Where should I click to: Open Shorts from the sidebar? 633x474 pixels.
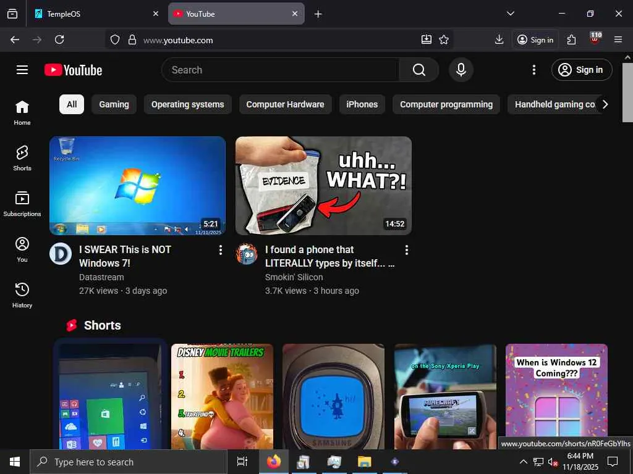[22, 159]
